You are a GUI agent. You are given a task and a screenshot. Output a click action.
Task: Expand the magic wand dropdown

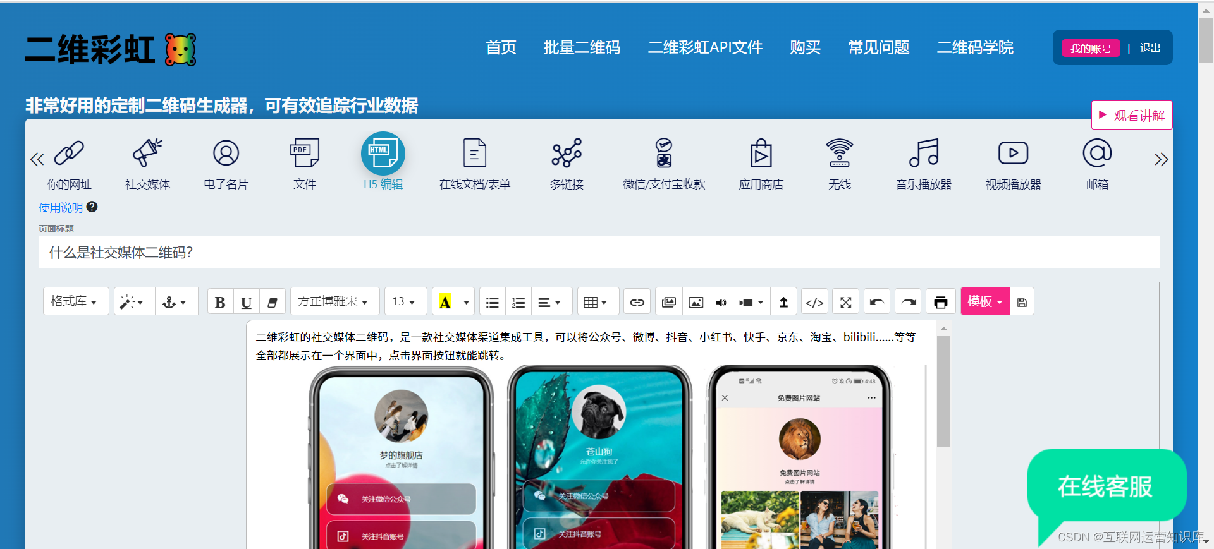click(x=134, y=302)
